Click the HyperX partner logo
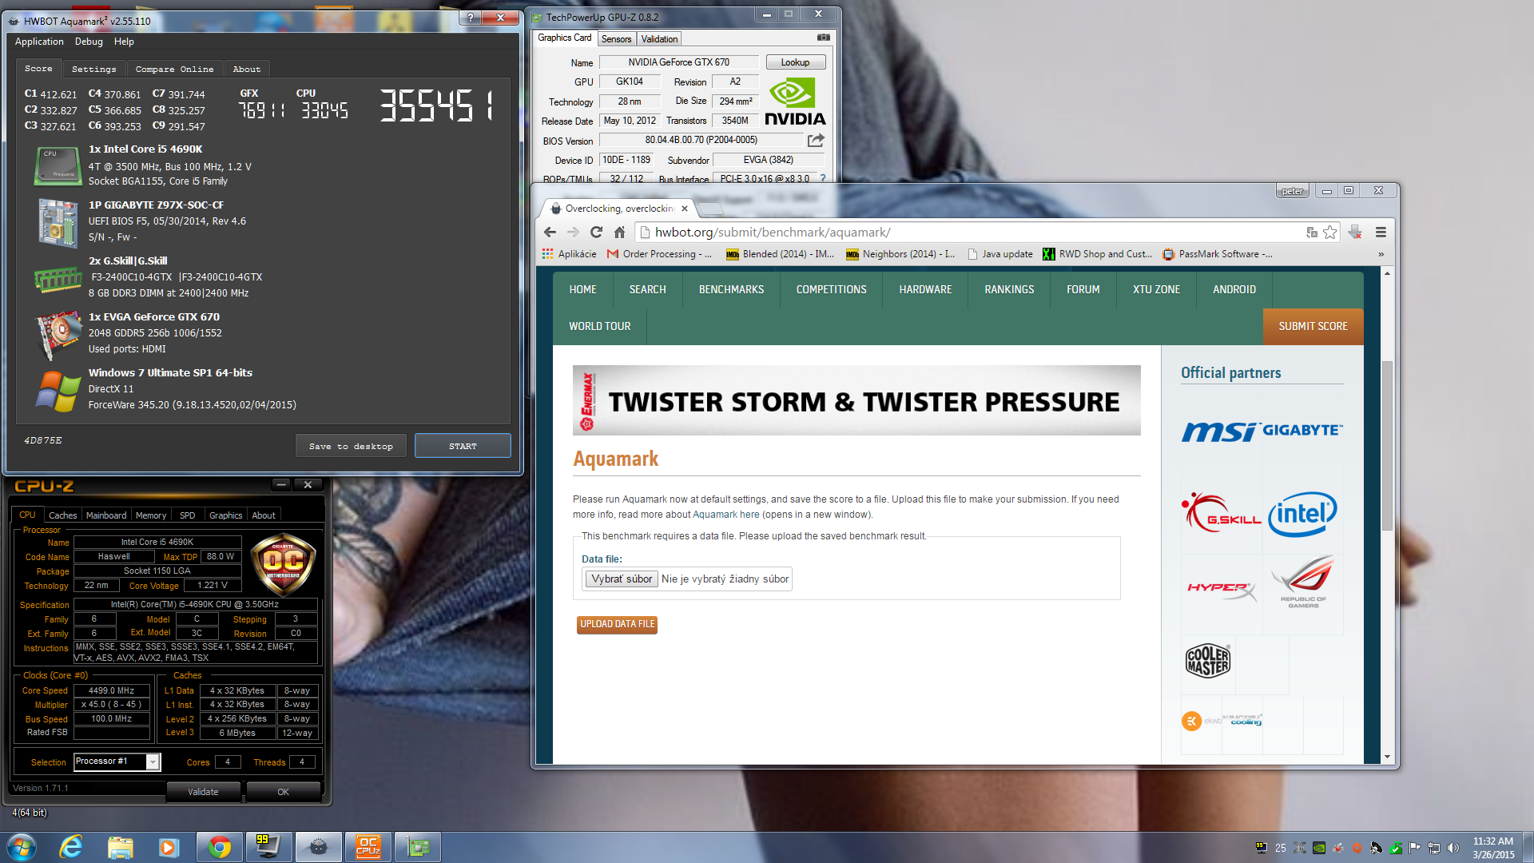Screen dimensions: 1534x863 [x=1222, y=590]
